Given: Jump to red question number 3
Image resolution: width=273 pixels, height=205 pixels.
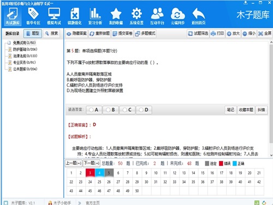Looking at the screenshot, I should tap(90, 173).
